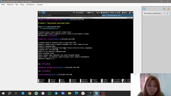Click the Поиск shortcut in the nano footer
This screenshot has width=171, height=96.
(62, 80)
